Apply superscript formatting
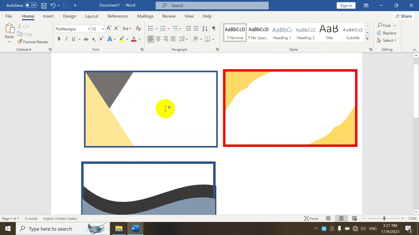Viewport: 419px width, 235px height. [x=101, y=39]
